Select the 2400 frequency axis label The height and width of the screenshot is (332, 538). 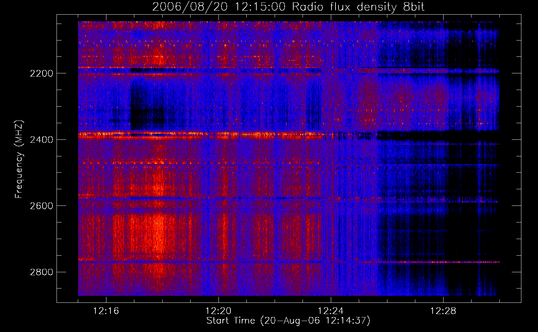click(42, 140)
